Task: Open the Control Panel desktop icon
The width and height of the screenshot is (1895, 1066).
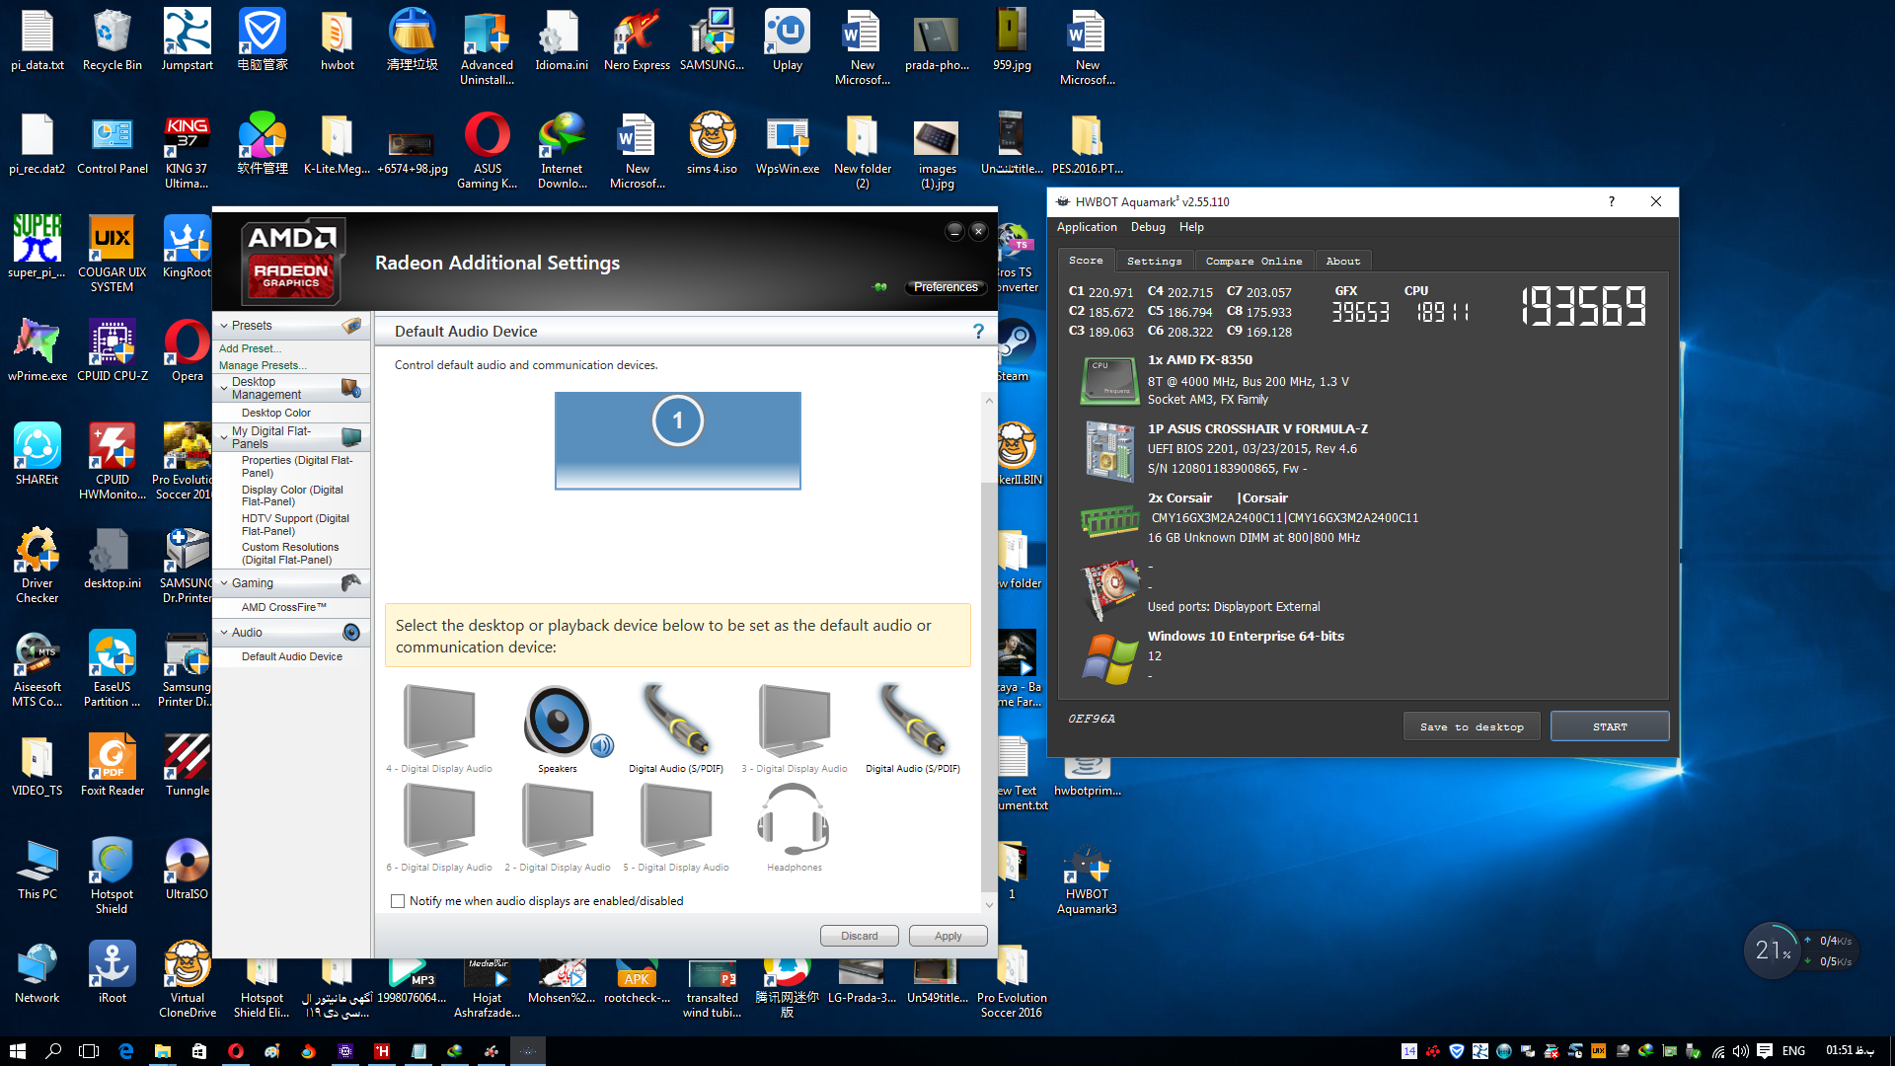Action: [112, 144]
